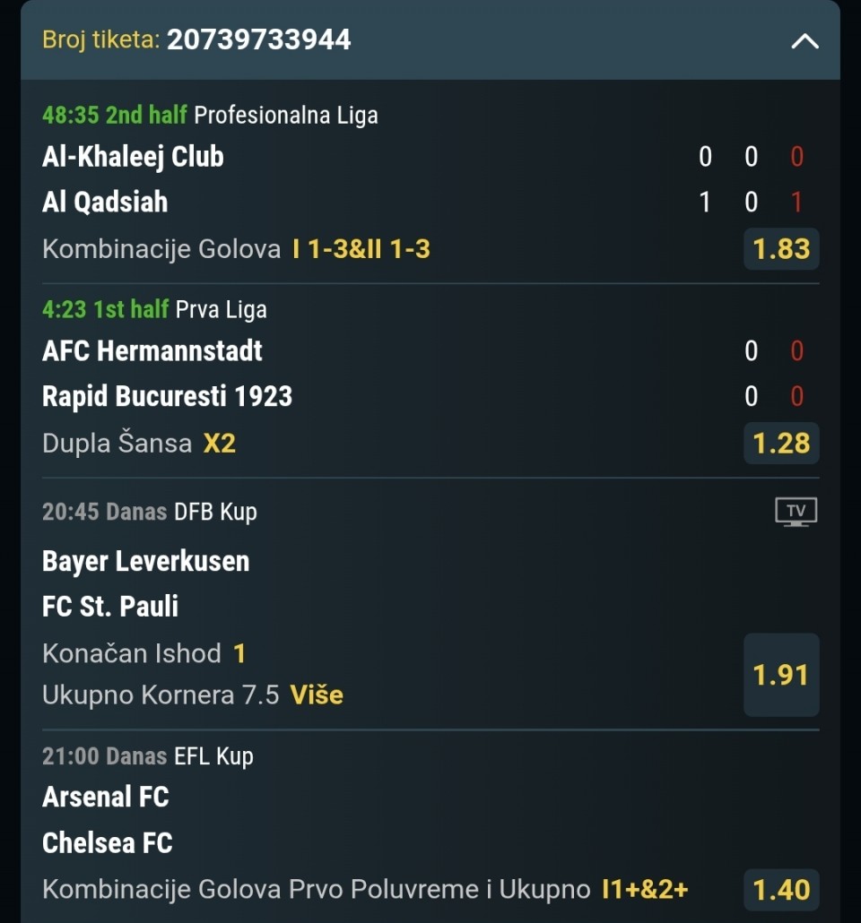Screen dimensions: 861x923
Task: Select the 1.83 odds box
Action: (781, 248)
